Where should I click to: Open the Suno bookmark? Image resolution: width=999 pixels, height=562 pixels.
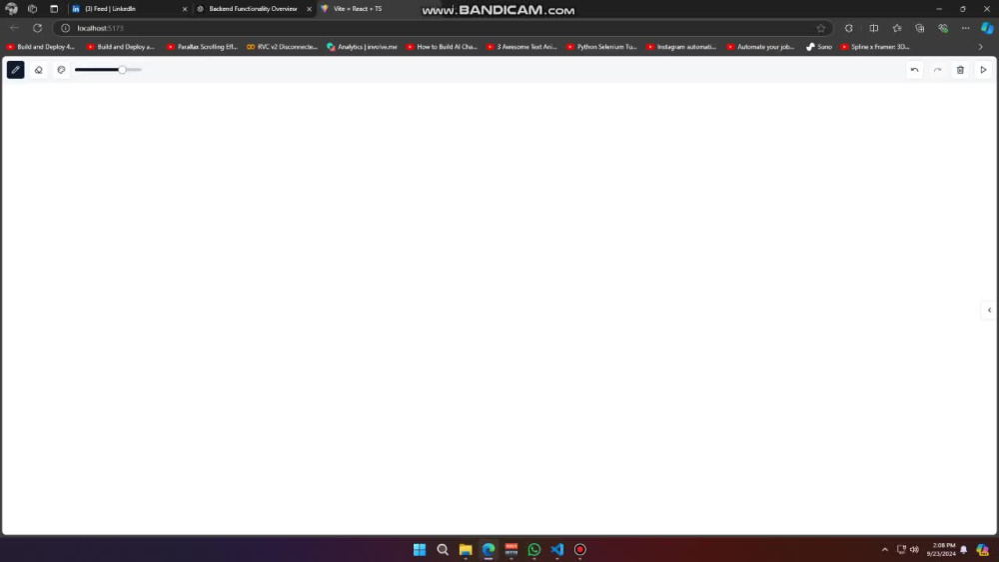tap(819, 47)
